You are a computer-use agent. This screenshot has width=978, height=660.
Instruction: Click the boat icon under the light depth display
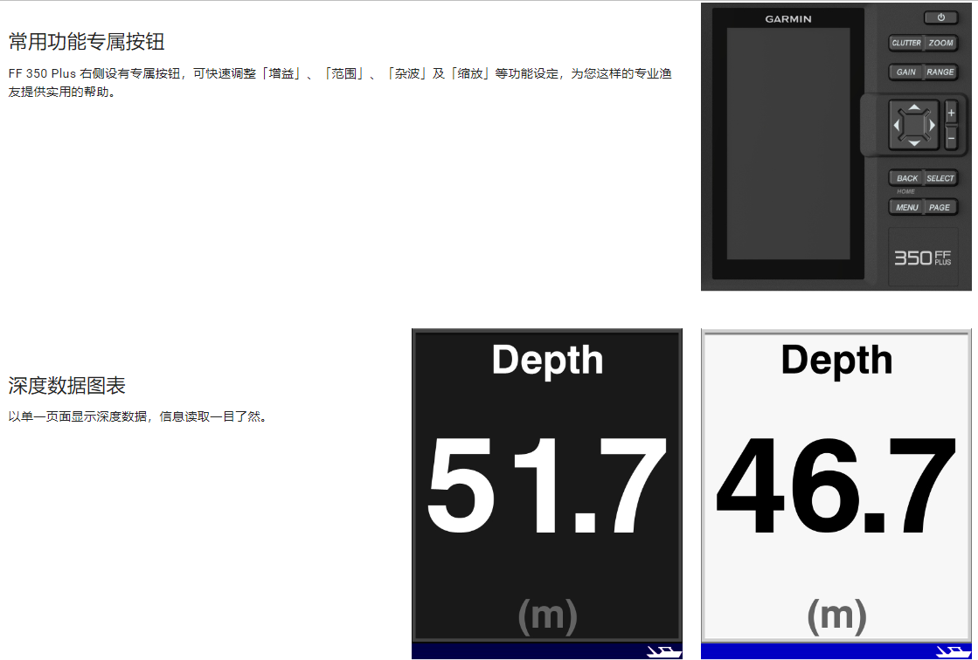pos(953,652)
